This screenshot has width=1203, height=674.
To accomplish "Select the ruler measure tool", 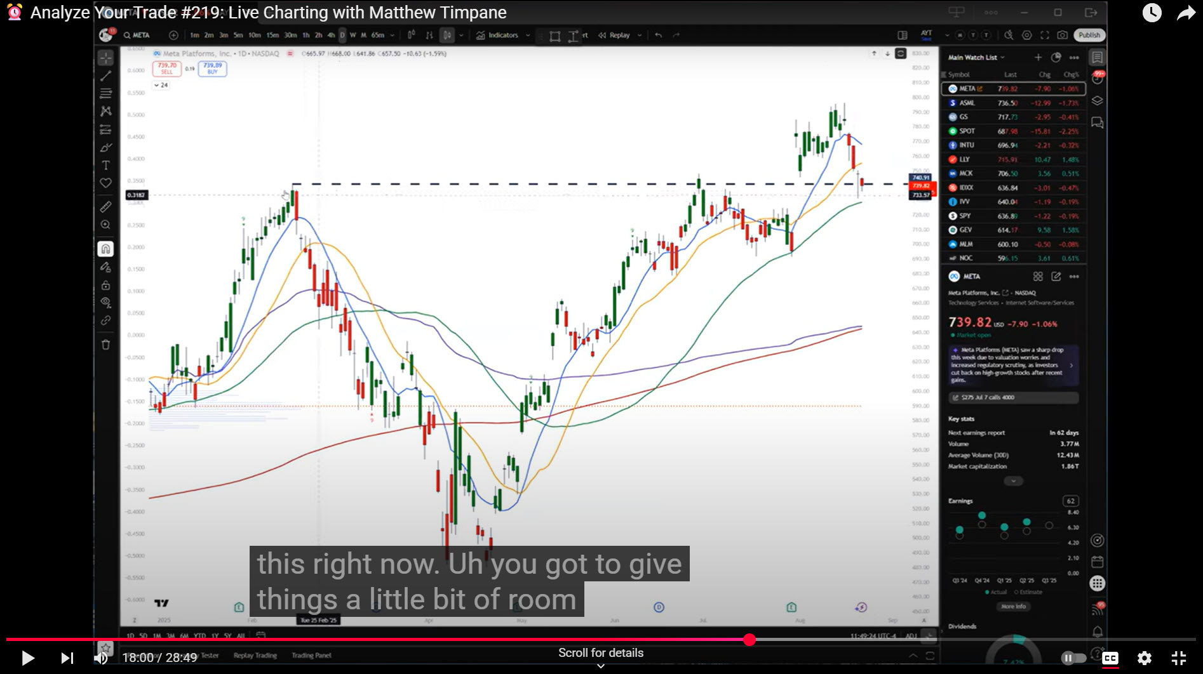I will click(x=105, y=207).
